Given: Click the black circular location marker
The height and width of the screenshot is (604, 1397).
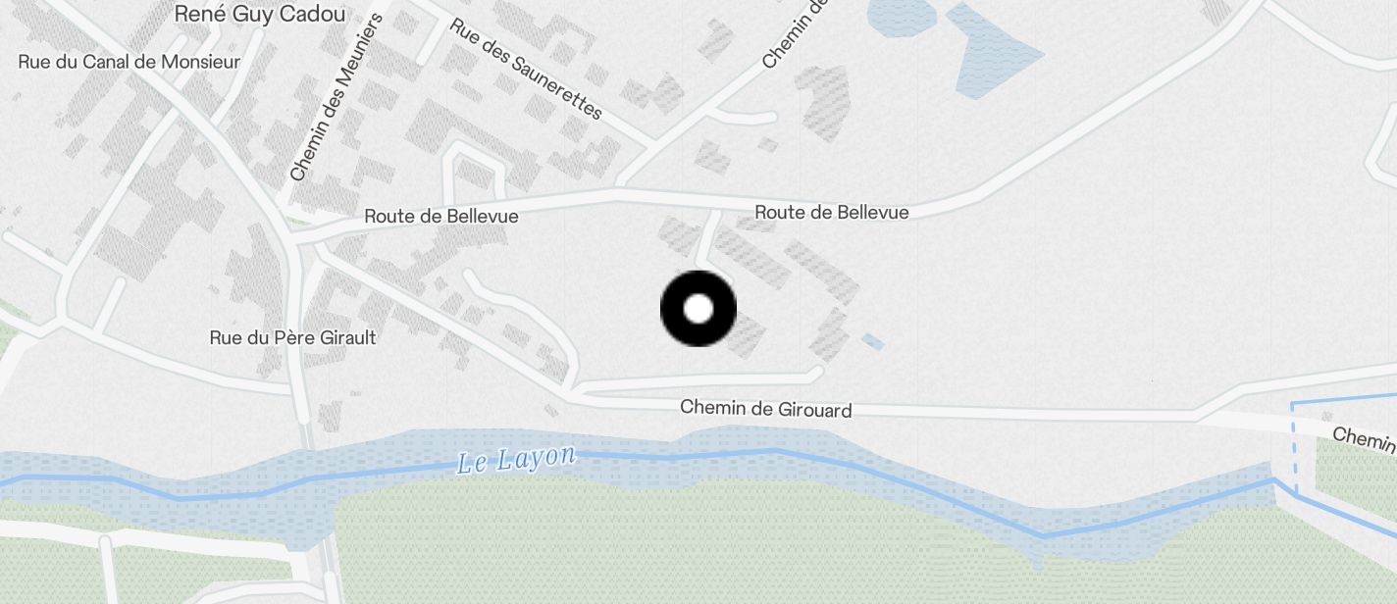Looking at the screenshot, I should pyautogui.click(x=698, y=309).
